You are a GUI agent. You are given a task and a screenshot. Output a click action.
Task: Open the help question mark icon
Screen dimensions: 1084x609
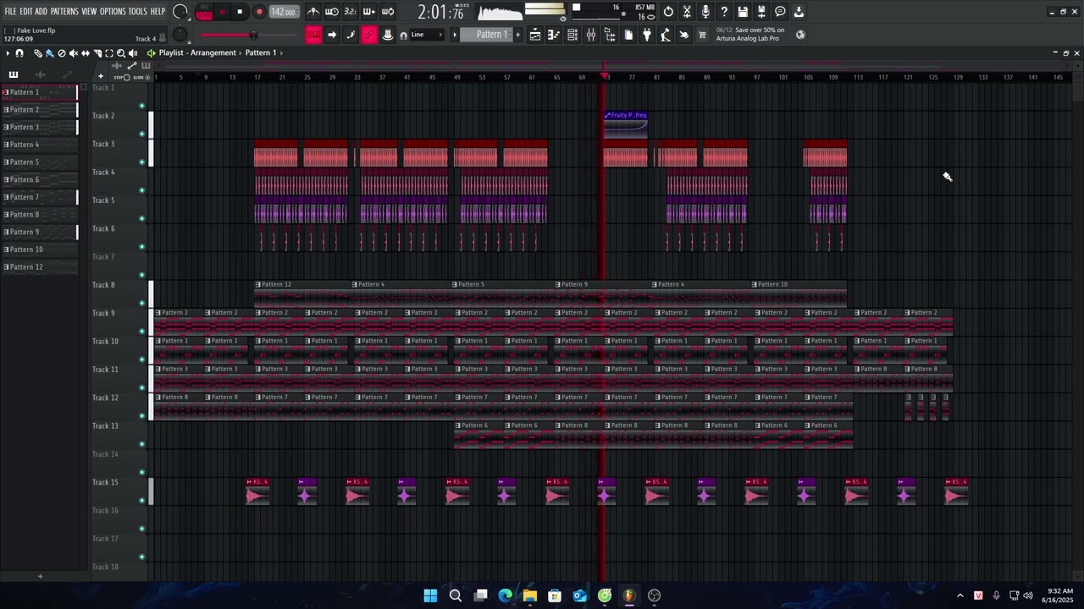(724, 12)
